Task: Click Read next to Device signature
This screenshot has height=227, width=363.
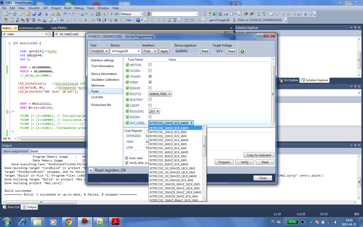Action: [x=205, y=51]
